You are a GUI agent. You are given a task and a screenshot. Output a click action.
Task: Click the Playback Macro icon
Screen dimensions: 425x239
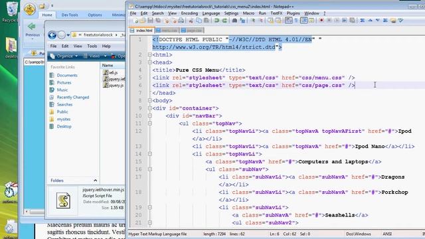(x=337, y=21)
